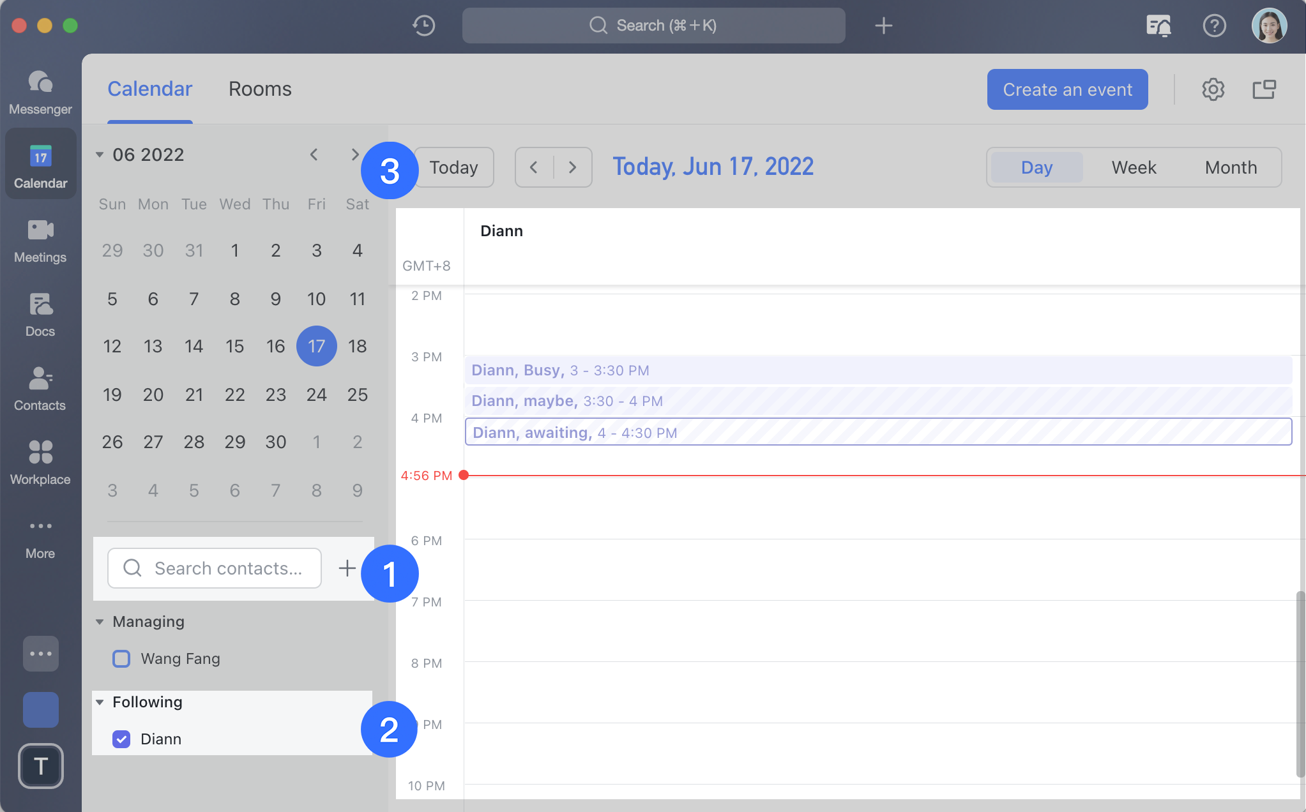Switch to the Week view
The width and height of the screenshot is (1306, 812).
tap(1132, 167)
